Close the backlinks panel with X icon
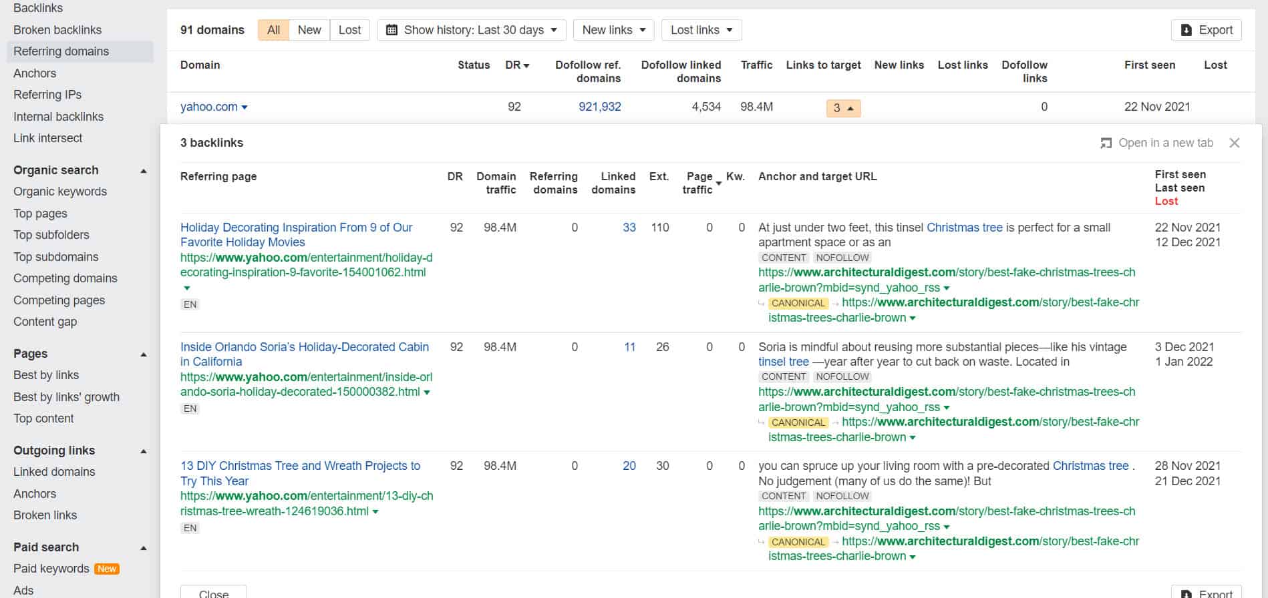 (x=1234, y=143)
